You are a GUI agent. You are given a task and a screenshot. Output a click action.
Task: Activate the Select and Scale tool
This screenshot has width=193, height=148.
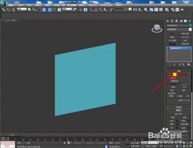point(59,10)
